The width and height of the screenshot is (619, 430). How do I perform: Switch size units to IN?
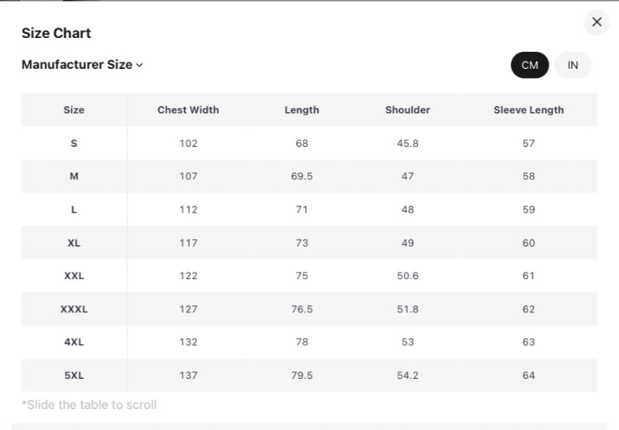[573, 65]
